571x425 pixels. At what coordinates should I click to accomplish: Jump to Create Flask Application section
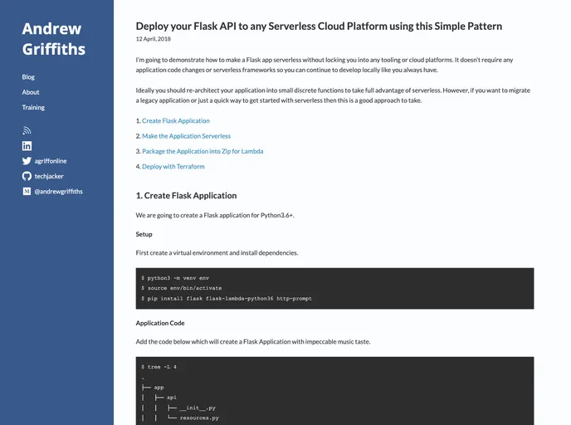175,120
